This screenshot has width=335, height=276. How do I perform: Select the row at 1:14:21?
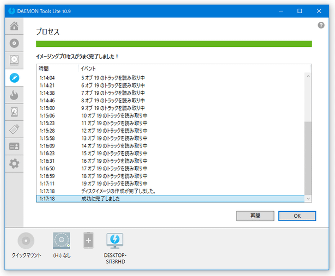pos(170,85)
